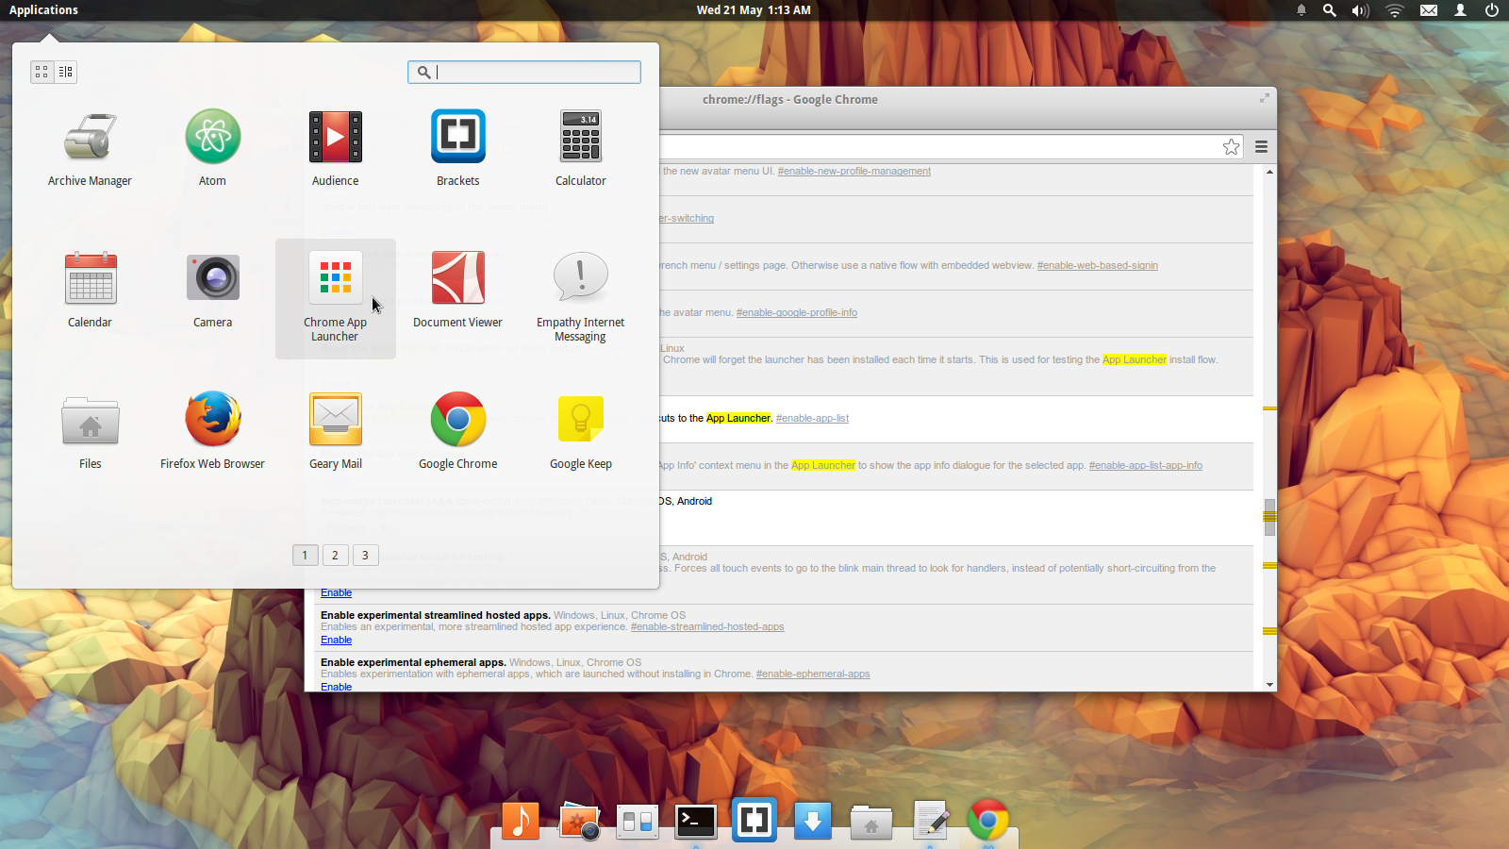The width and height of the screenshot is (1509, 849).
Task: Click Enable under experimental ephemeral apps
Action: 336,687
